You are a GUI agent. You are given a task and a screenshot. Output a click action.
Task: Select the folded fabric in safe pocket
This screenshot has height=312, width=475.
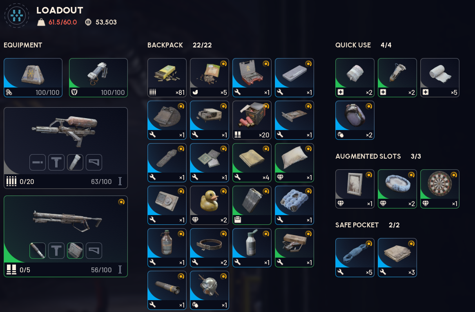[x=397, y=258]
